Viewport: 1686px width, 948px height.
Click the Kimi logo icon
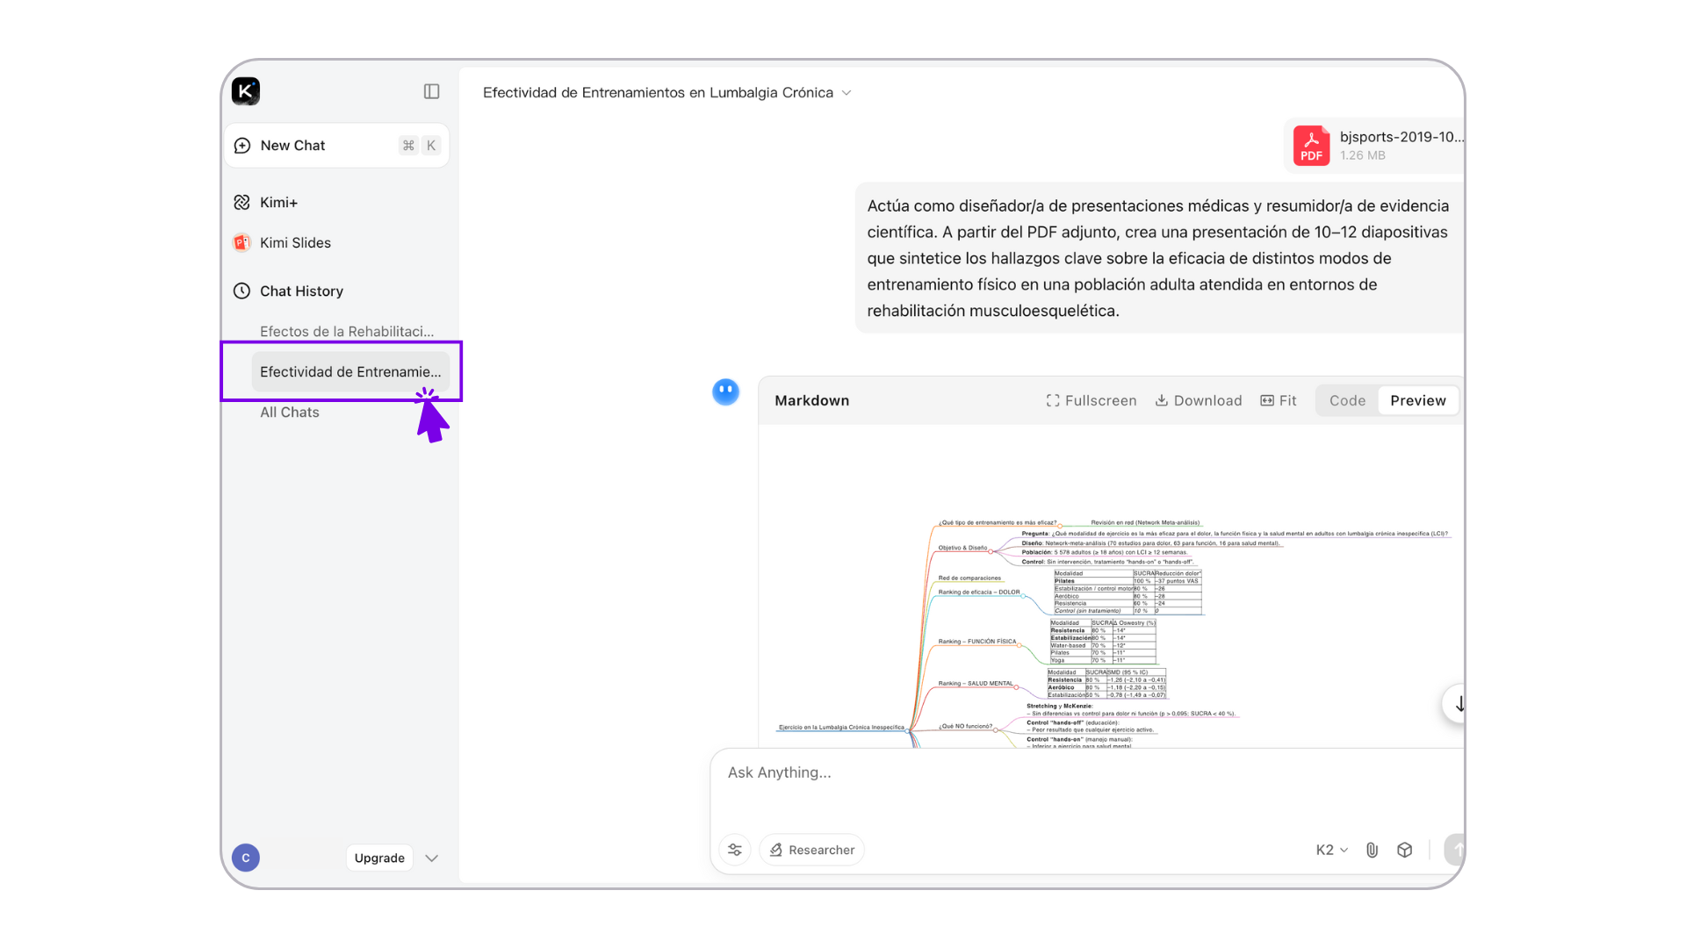[246, 91]
